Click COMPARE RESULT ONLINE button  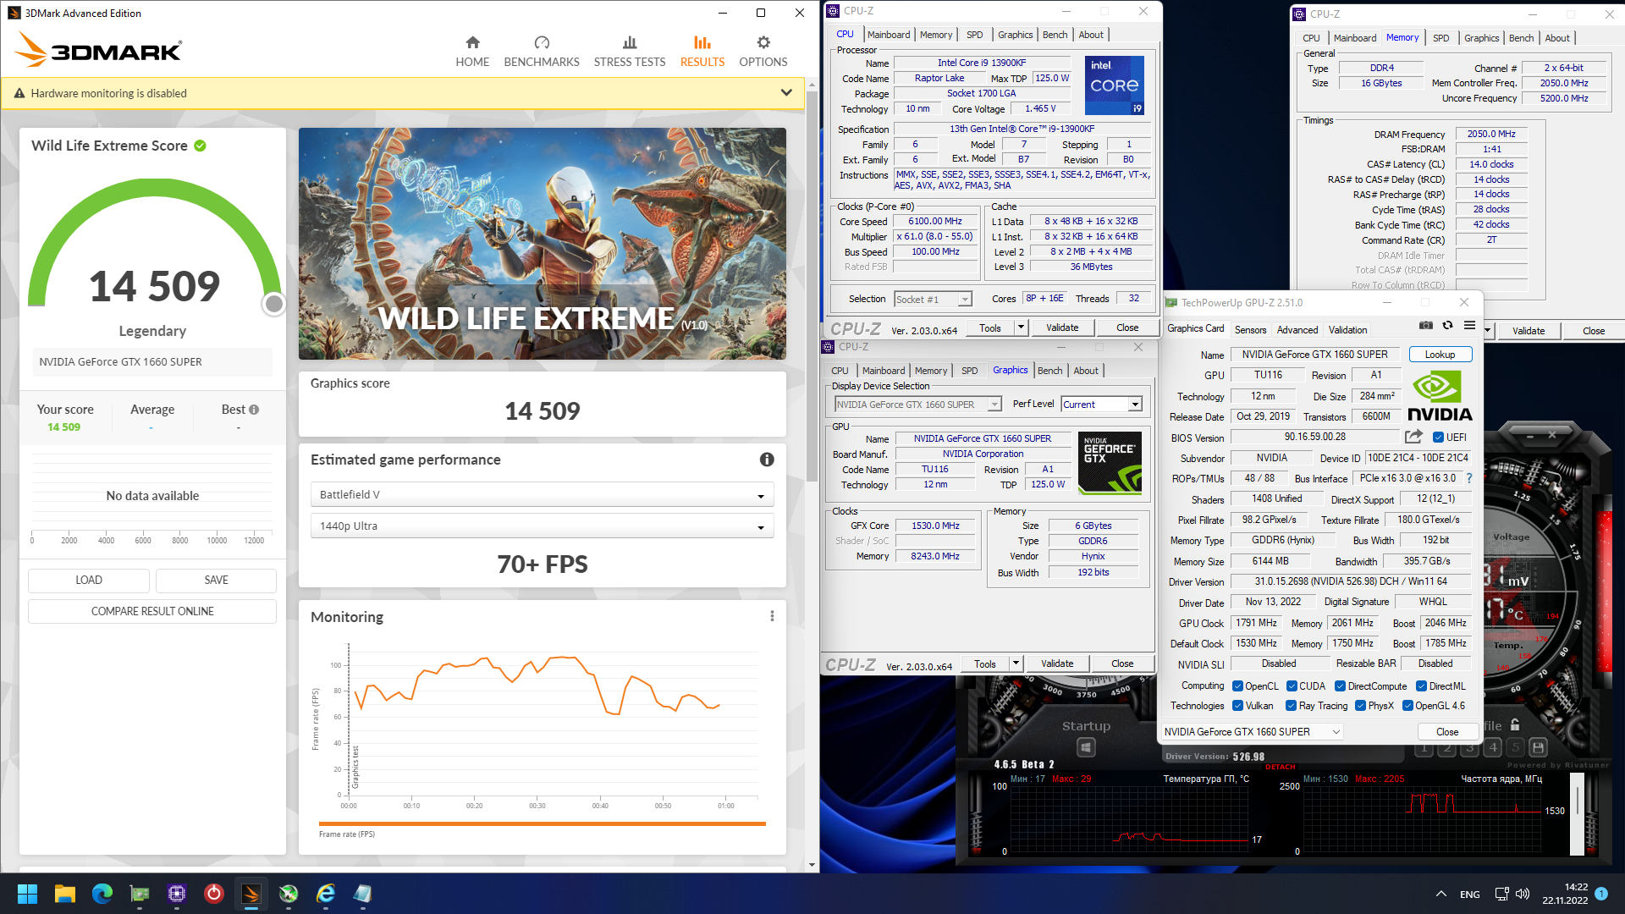(x=152, y=611)
